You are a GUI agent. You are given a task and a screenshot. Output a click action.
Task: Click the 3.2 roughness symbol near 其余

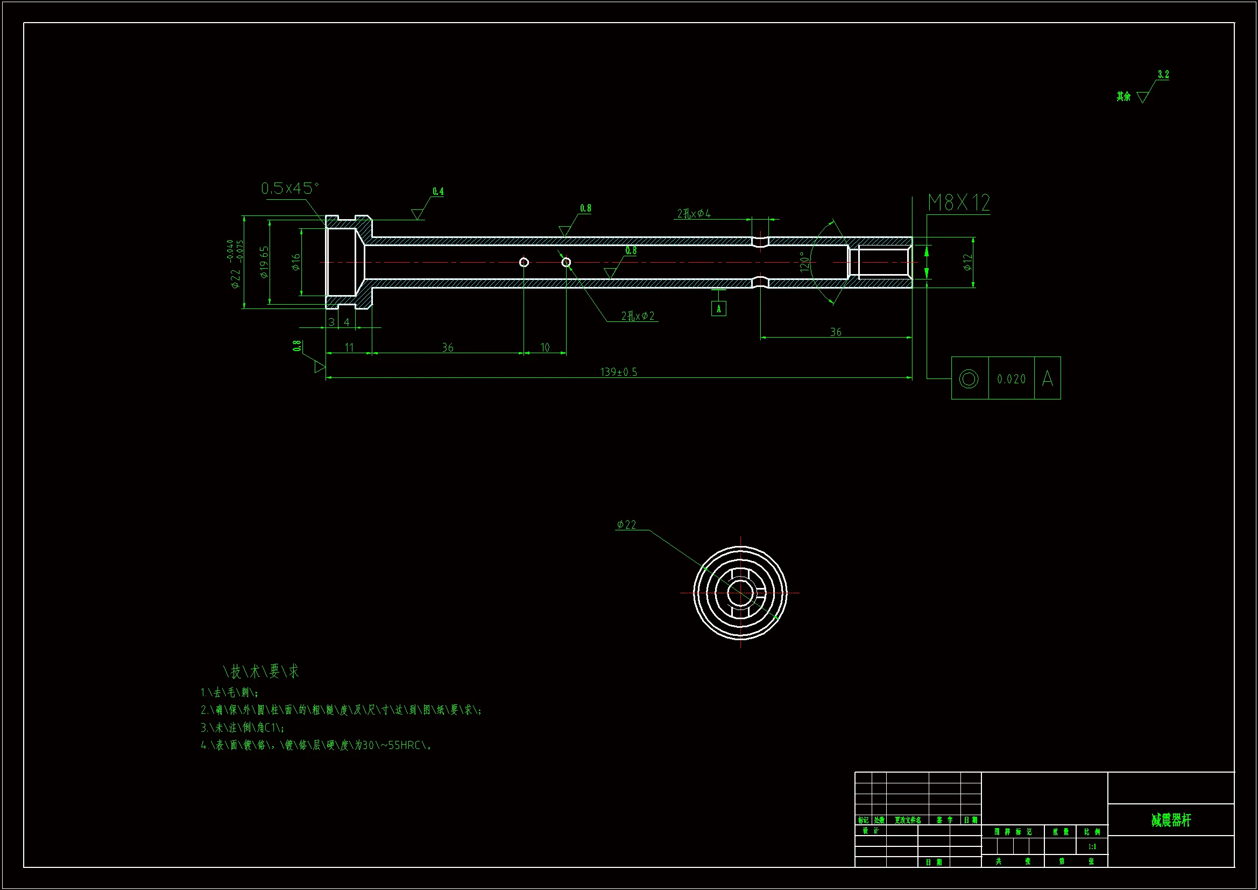(x=1143, y=97)
